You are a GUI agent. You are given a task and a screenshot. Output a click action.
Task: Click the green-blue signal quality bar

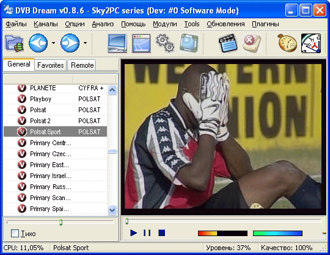(277, 233)
